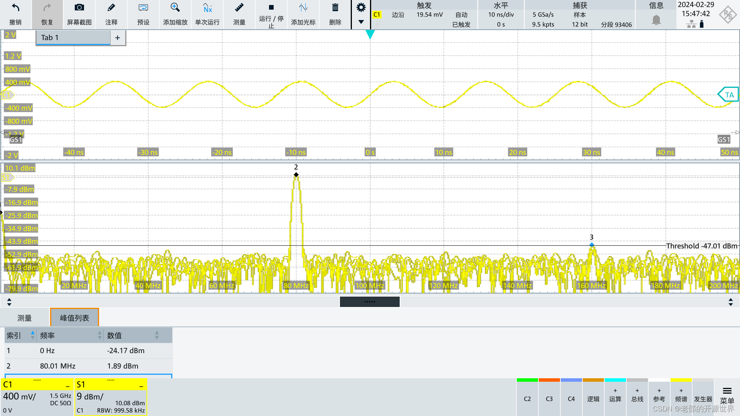Screen dimensions: 740x416
Task: Start single run (单次运行) acquisition
Action: point(207,8)
